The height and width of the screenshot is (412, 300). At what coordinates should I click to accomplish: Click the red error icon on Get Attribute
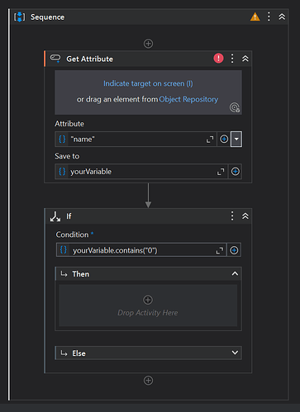point(218,59)
